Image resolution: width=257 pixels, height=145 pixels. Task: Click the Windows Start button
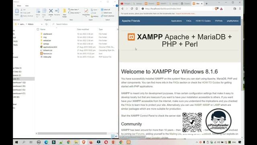(16, 142)
